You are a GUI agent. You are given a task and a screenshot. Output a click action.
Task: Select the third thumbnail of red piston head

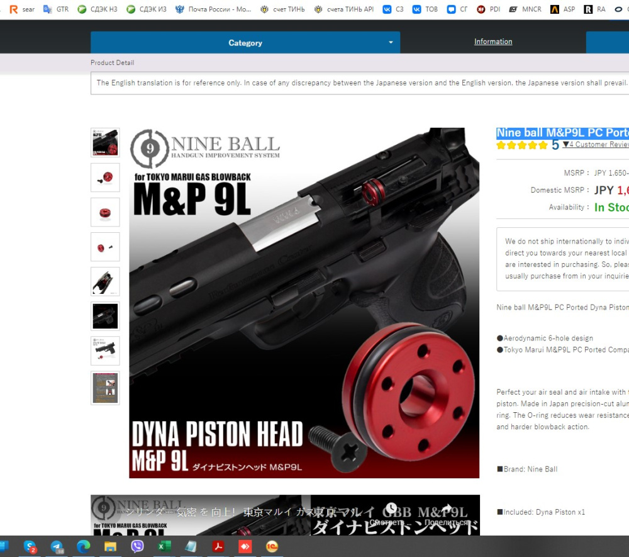(x=105, y=212)
